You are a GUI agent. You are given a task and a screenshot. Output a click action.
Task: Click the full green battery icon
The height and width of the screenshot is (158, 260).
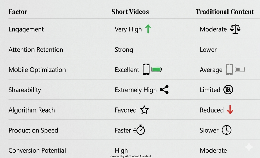click(157, 69)
